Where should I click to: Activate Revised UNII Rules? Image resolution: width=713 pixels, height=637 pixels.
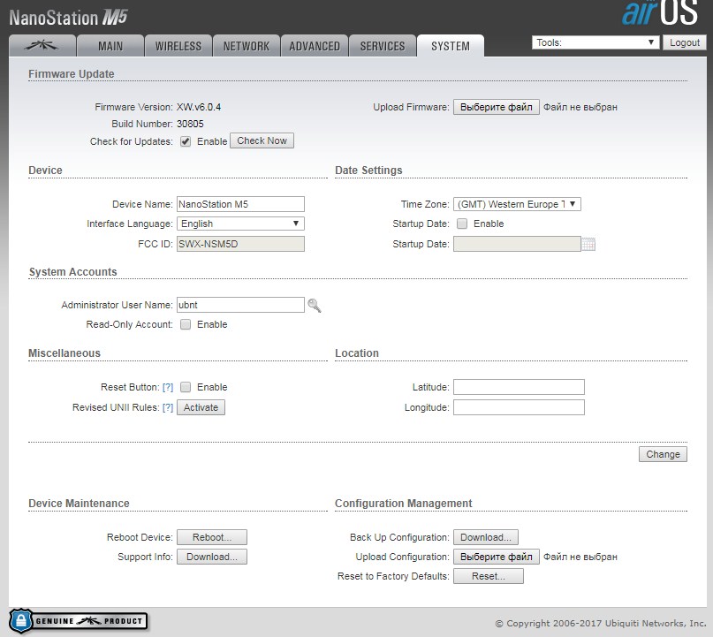pos(201,407)
